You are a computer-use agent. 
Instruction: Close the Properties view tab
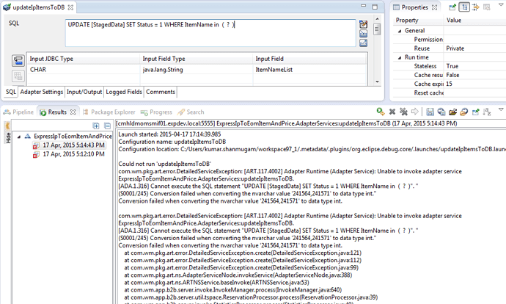tap(434, 7)
